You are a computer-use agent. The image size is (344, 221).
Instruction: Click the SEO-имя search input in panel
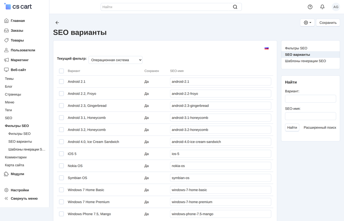click(x=310, y=116)
